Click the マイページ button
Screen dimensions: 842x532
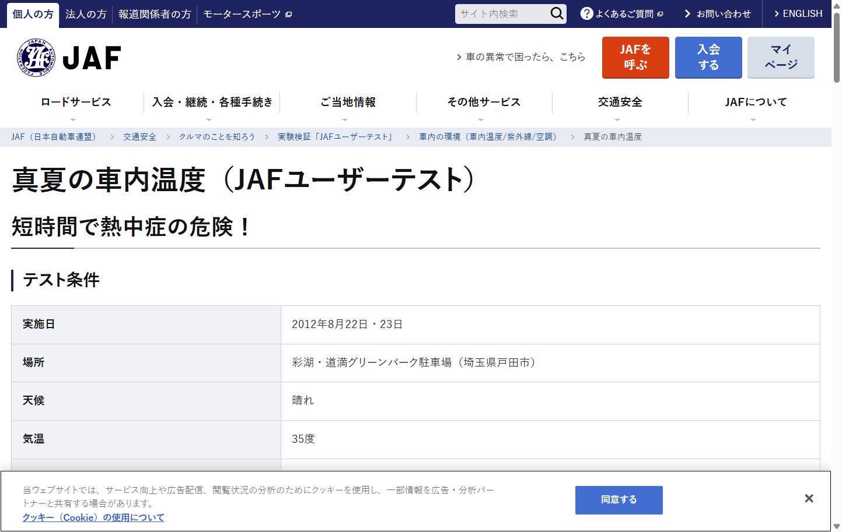click(781, 57)
